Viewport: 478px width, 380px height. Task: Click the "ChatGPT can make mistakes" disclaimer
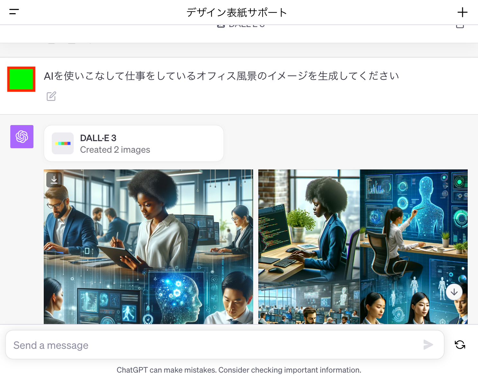pyautogui.click(x=239, y=370)
